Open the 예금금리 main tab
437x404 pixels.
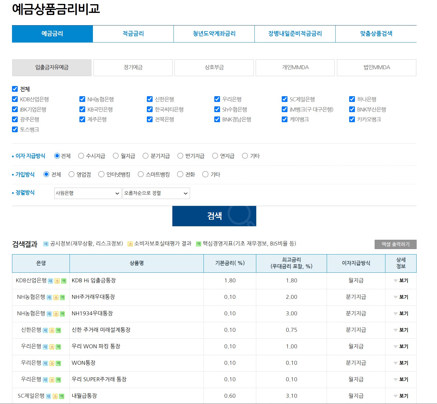tap(52, 34)
